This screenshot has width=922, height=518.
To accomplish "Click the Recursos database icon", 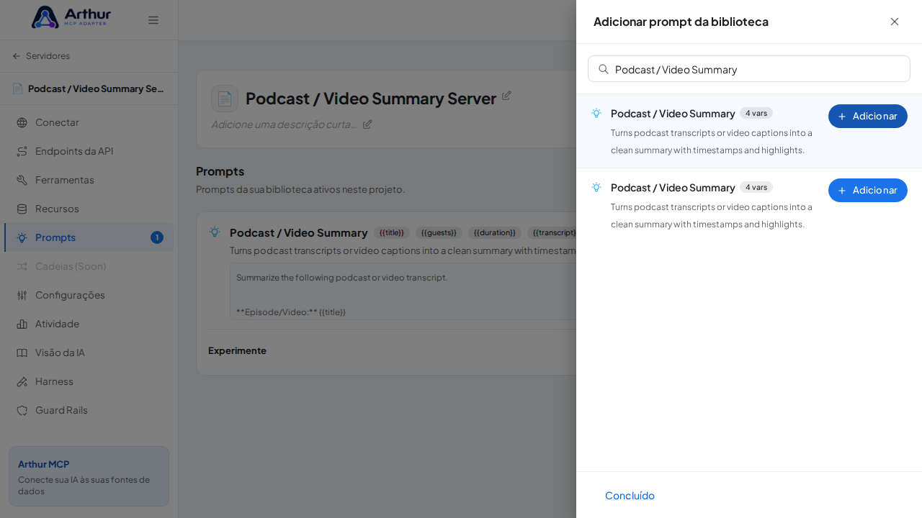I will tap(22, 209).
